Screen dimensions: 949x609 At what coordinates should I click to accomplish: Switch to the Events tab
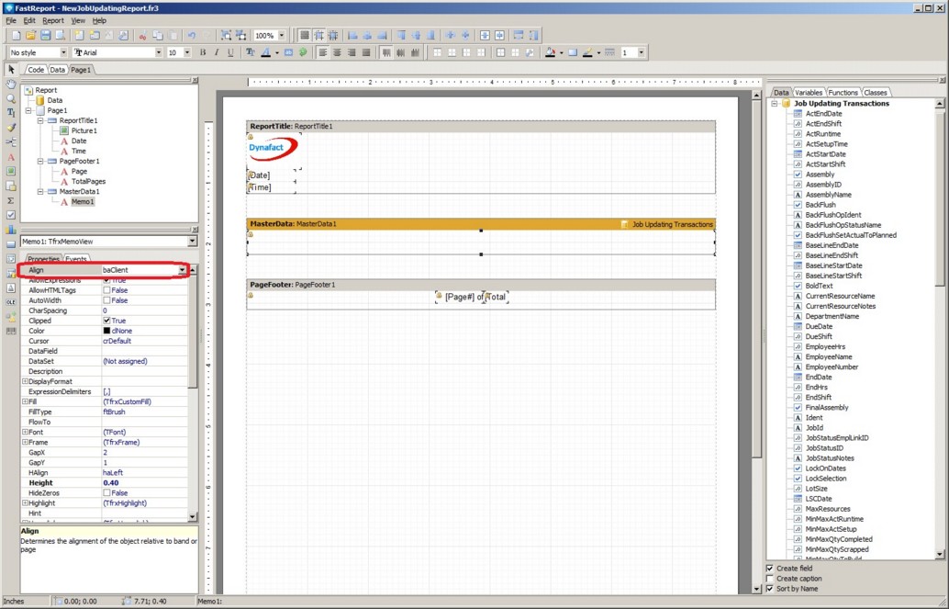pyautogui.click(x=76, y=259)
